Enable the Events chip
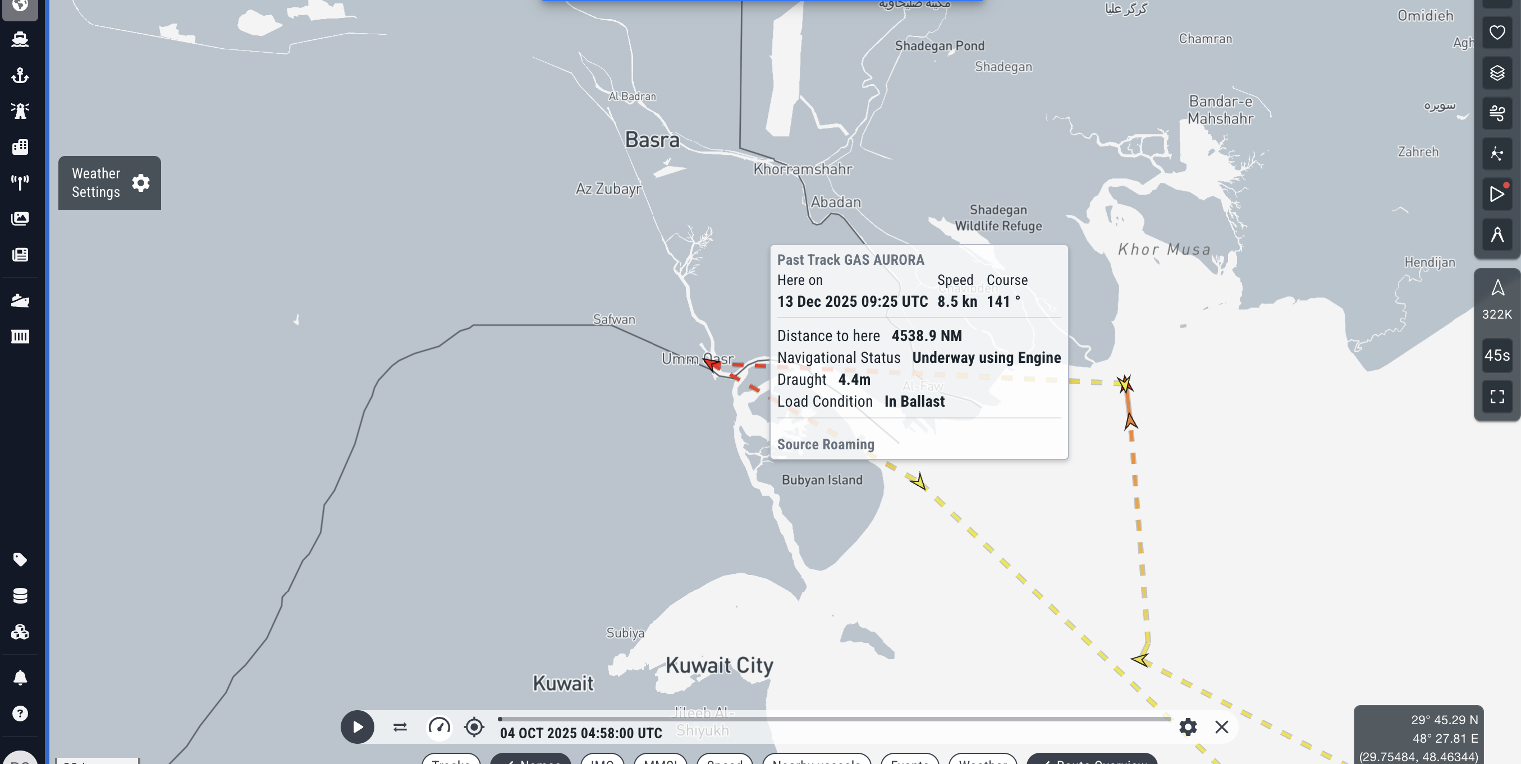Viewport: 1521px width, 764px height. pos(909,760)
